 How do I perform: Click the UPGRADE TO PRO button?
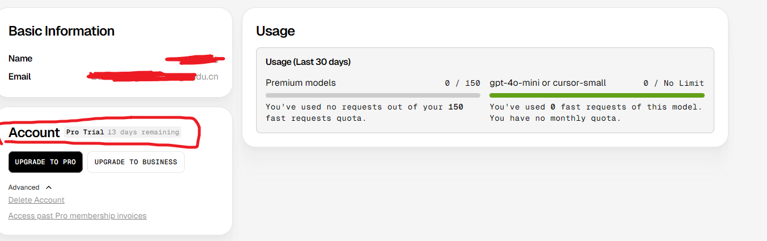coord(45,162)
